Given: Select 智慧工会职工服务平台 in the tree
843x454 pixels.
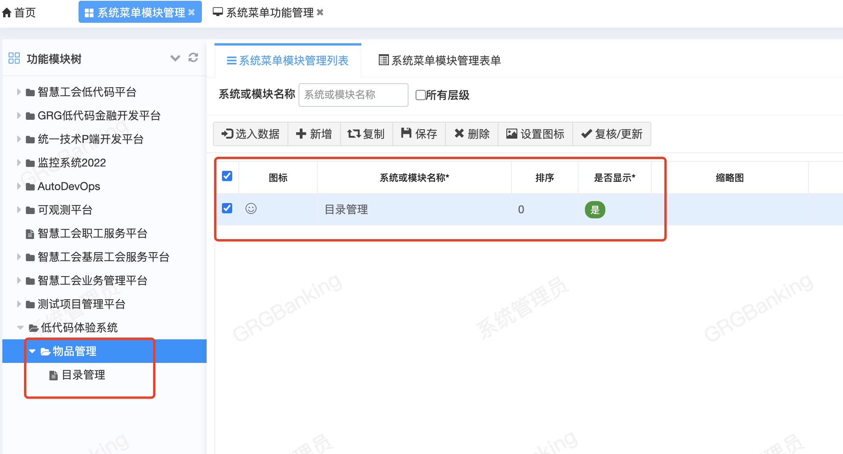Looking at the screenshot, I should coord(93,233).
